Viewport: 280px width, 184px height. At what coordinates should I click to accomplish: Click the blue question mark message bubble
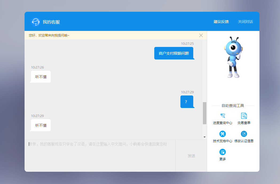coord(186,102)
